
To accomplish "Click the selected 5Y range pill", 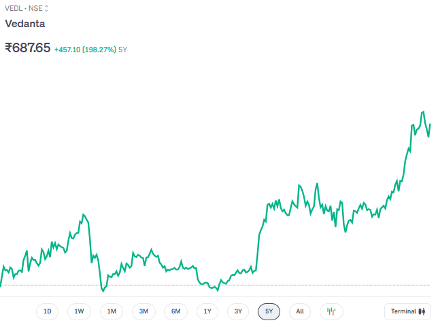I will click(x=269, y=311).
